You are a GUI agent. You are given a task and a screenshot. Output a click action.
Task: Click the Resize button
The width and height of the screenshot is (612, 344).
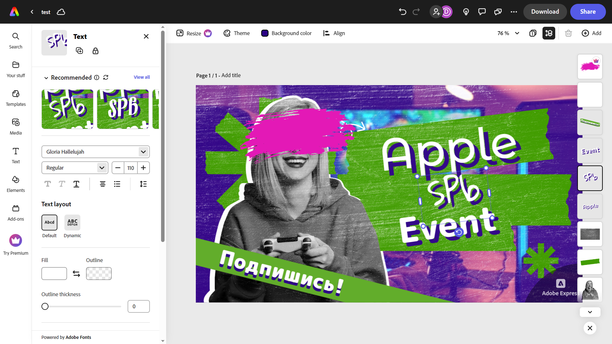194,33
